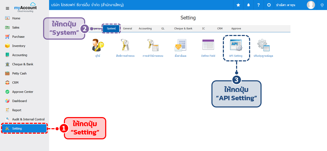The image size is (327, 151).
Task: Click the settings gear in top bar
Action: [x=269, y=5]
